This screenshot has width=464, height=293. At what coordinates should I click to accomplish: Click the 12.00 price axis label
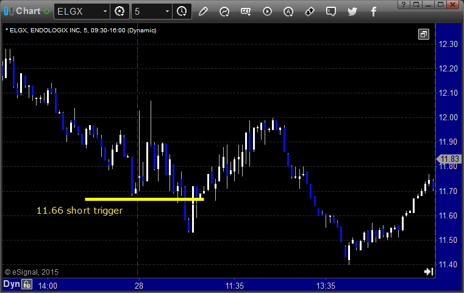448,118
